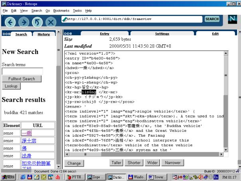The height and width of the screenshot is (181, 241).
Task: Click the Wider button
Action: pyautogui.click(x=152, y=163)
